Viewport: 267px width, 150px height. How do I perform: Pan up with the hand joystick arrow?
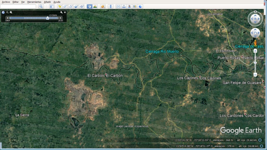point(255,30)
